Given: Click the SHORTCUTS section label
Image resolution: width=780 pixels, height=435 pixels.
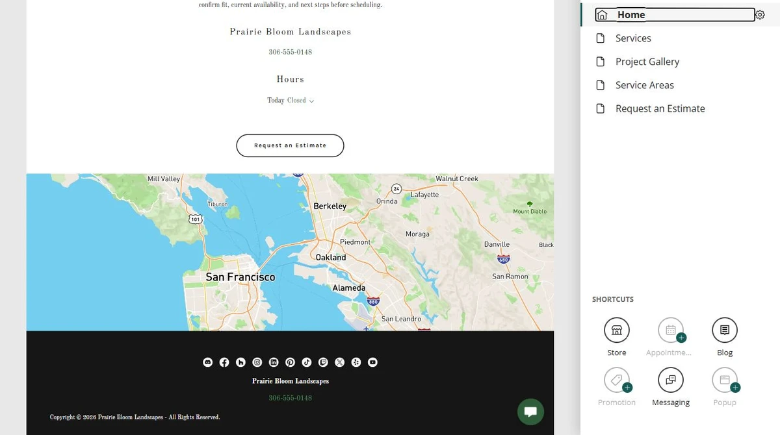Looking at the screenshot, I should 612,299.
